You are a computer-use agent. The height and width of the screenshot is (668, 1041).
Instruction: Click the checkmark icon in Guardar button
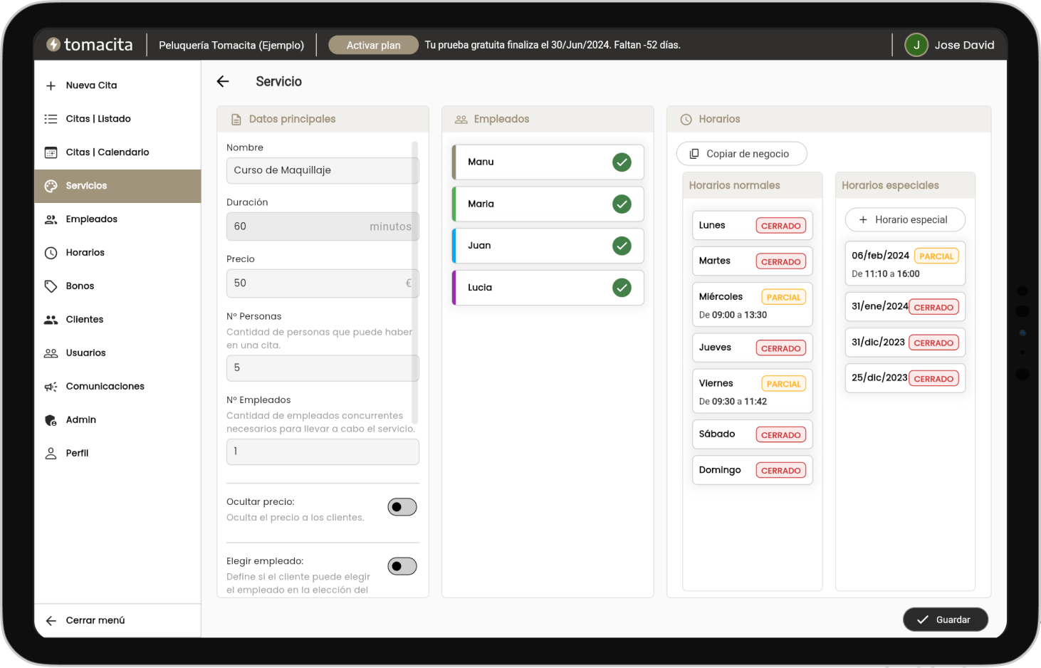[x=923, y=620]
